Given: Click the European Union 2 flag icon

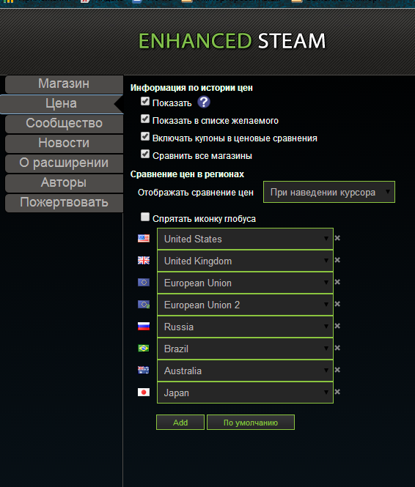Looking at the screenshot, I should click(144, 305).
